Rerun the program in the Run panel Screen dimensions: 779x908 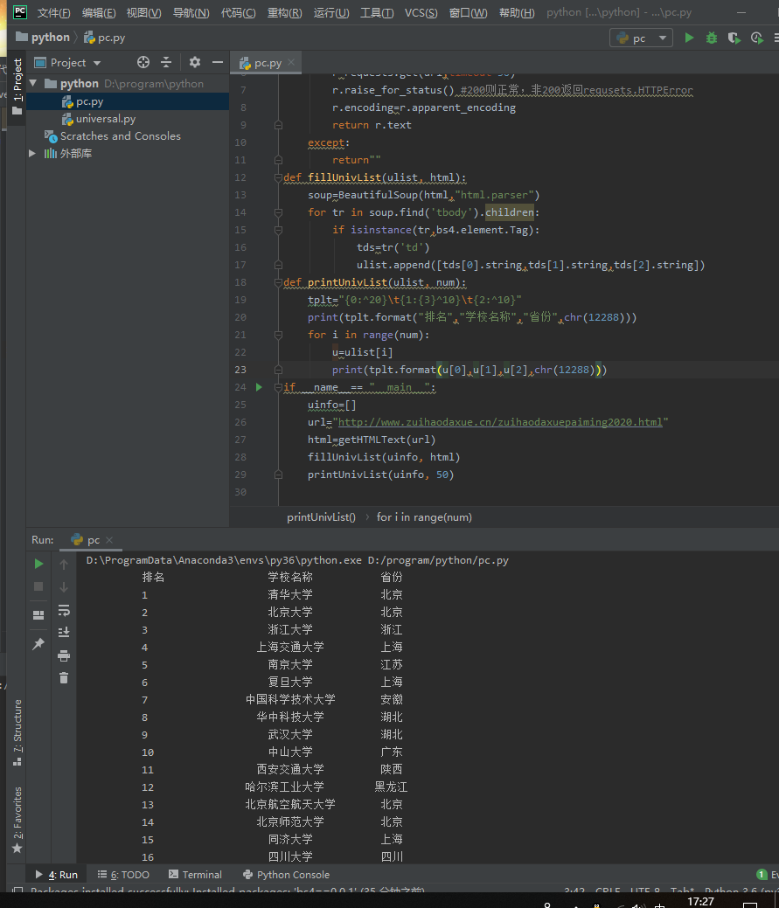coord(38,564)
